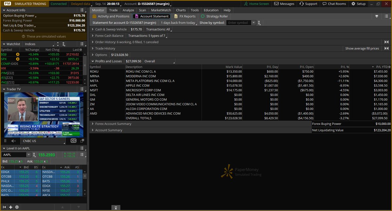Toggle Trade History column fit icon
This screenshot has width=392, height=211.
pos(386,48)
